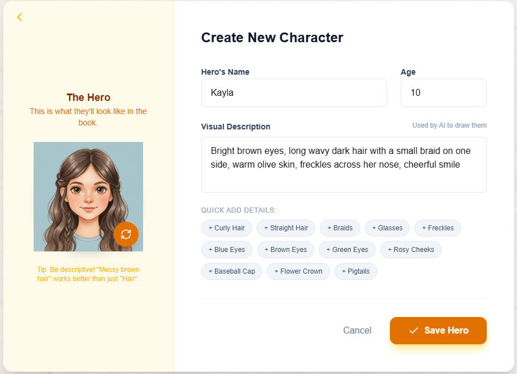Select the Green Eyes chip
Image resolution: width=517 pixels, height=374 pixels.
(347, 250)
